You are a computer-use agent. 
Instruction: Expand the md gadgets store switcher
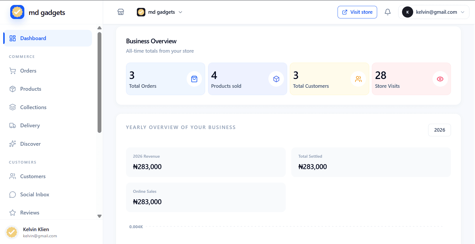[160, 12]
